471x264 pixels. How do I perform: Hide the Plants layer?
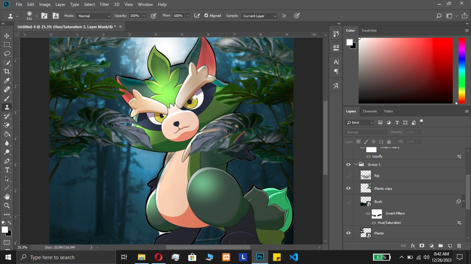point(348,233)
